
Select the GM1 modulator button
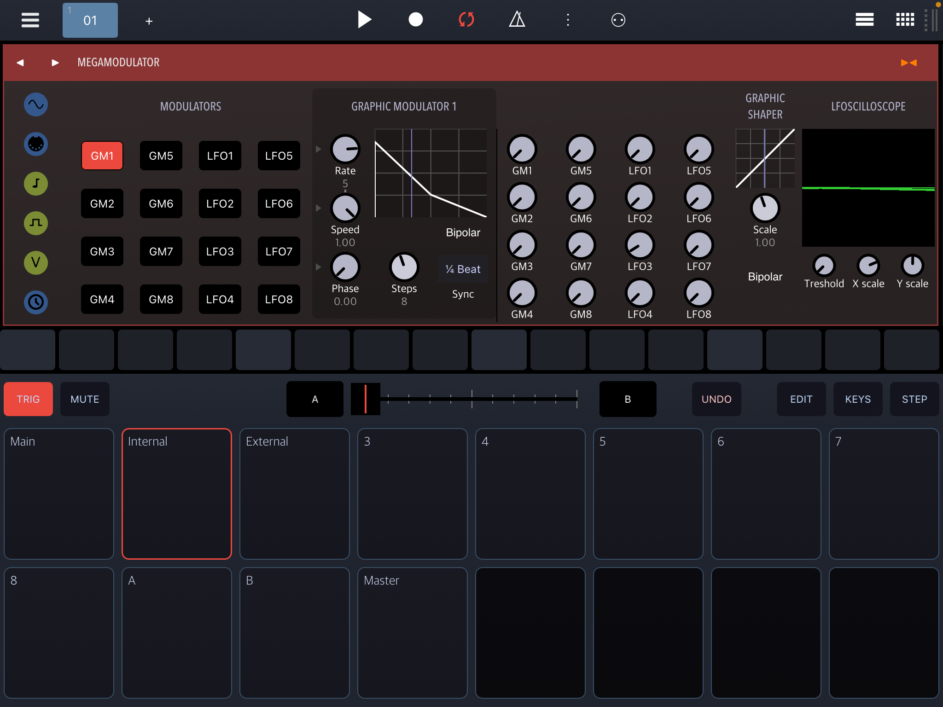pos(102,156)
